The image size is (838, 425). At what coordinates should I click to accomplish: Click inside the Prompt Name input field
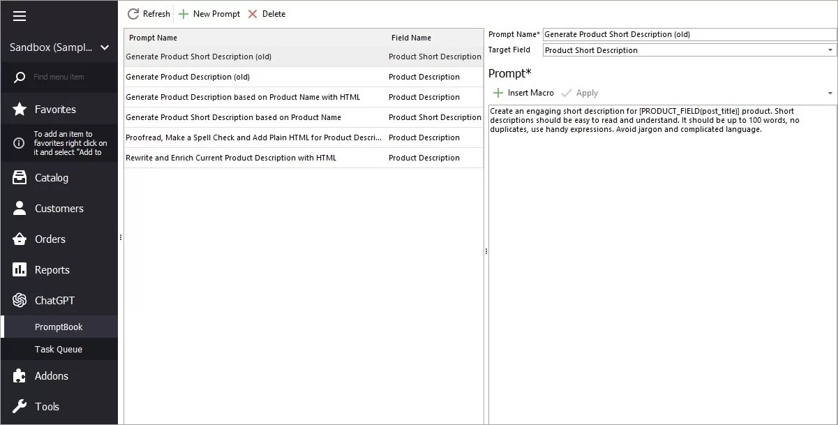(x=689, y=33)
